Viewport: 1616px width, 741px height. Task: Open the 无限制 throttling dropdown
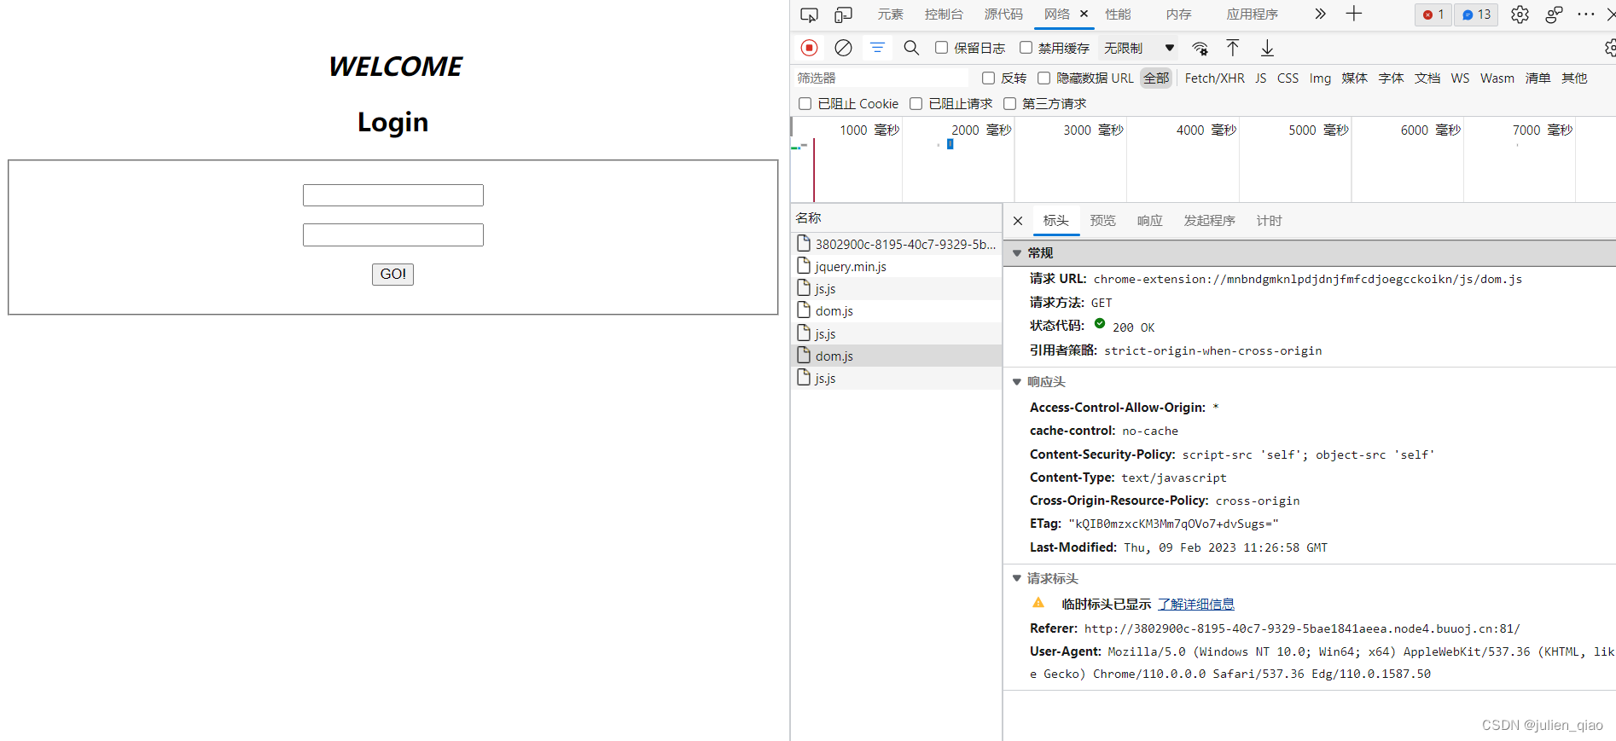pyautogui.click(x=1139, y=48)
